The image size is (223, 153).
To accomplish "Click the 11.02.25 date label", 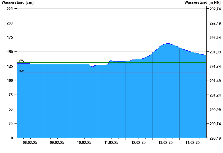I will point(111,142).
